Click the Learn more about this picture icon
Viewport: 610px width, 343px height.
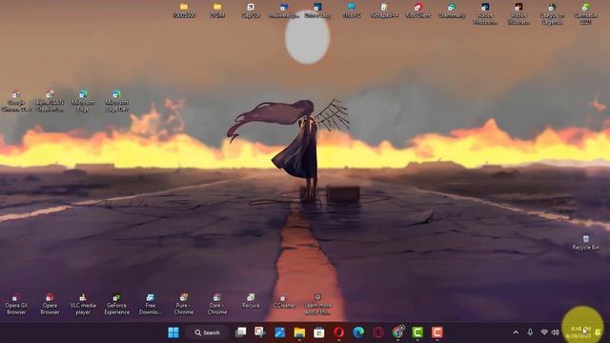click(317, 304)
